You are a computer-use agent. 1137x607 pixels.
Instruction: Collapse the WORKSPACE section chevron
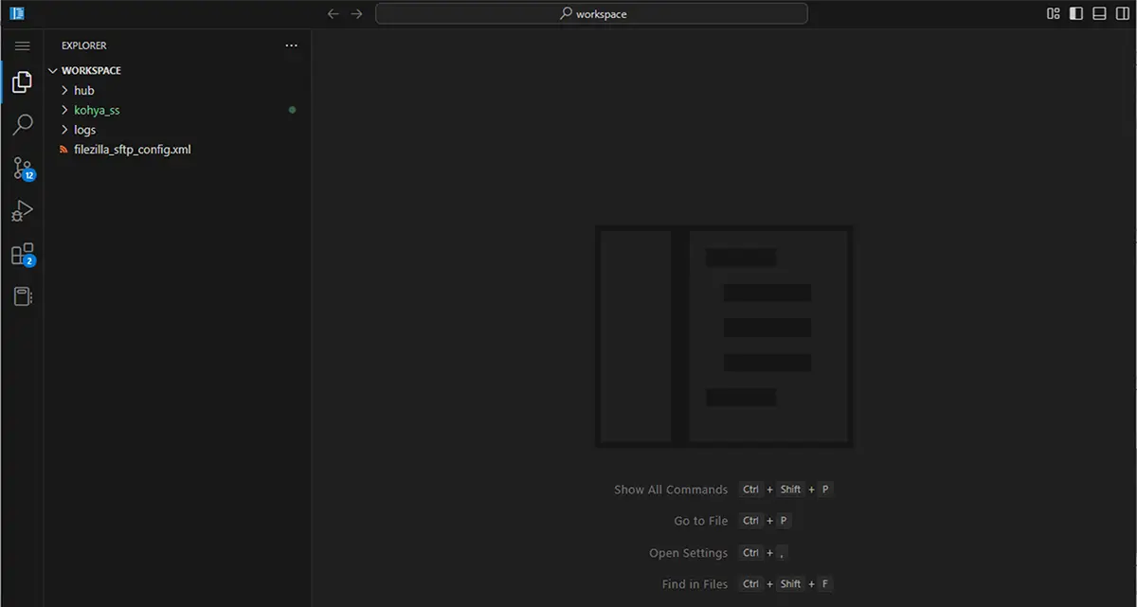[53, 70]
